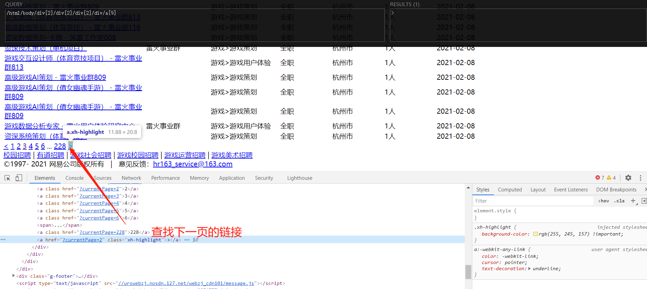
Task: Go to previous page using < link
Action: (6, 146)
